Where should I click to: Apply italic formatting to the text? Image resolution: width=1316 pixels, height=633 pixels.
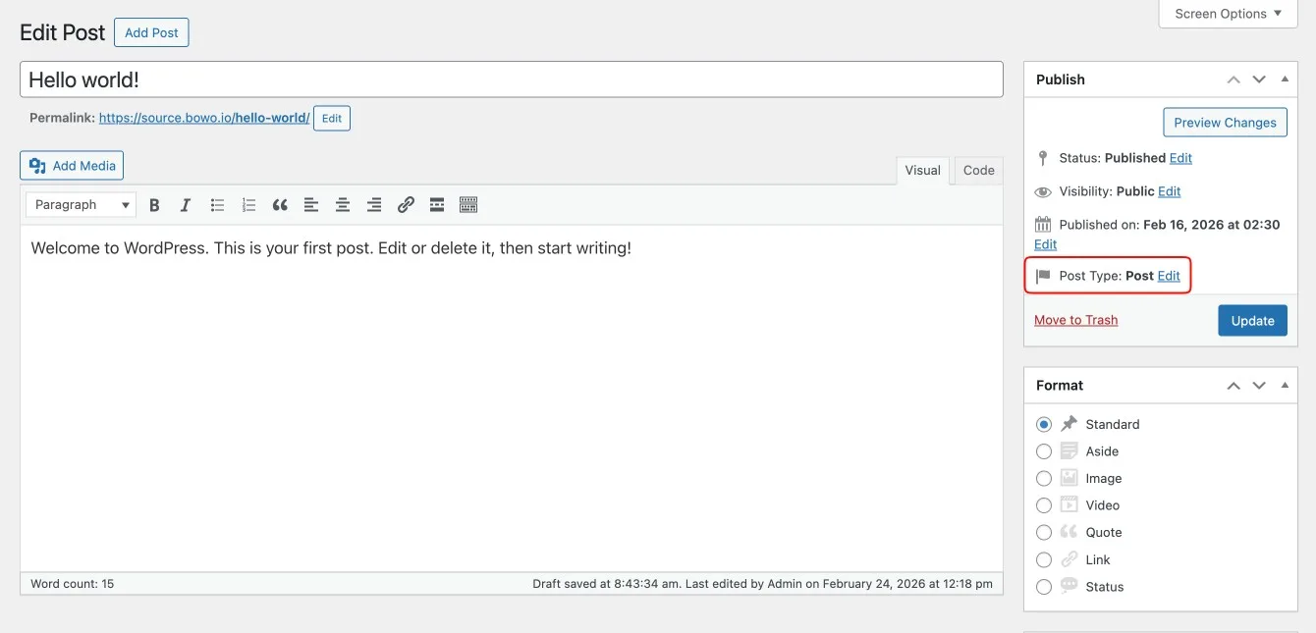tap(185, 205)
